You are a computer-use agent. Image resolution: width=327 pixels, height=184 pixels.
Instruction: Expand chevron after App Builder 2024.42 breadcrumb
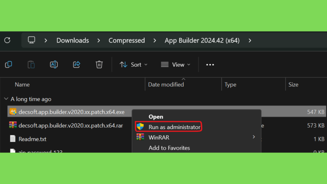pyautogui.click(x=250, y=41)
